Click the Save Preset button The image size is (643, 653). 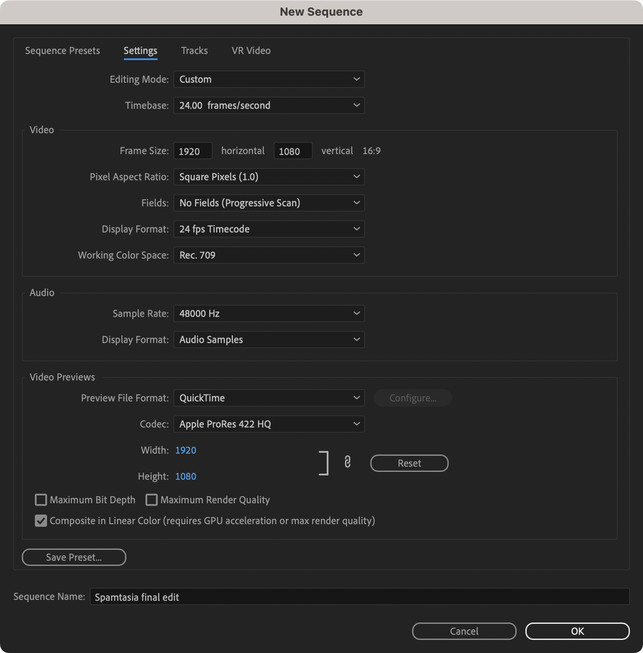74,557
